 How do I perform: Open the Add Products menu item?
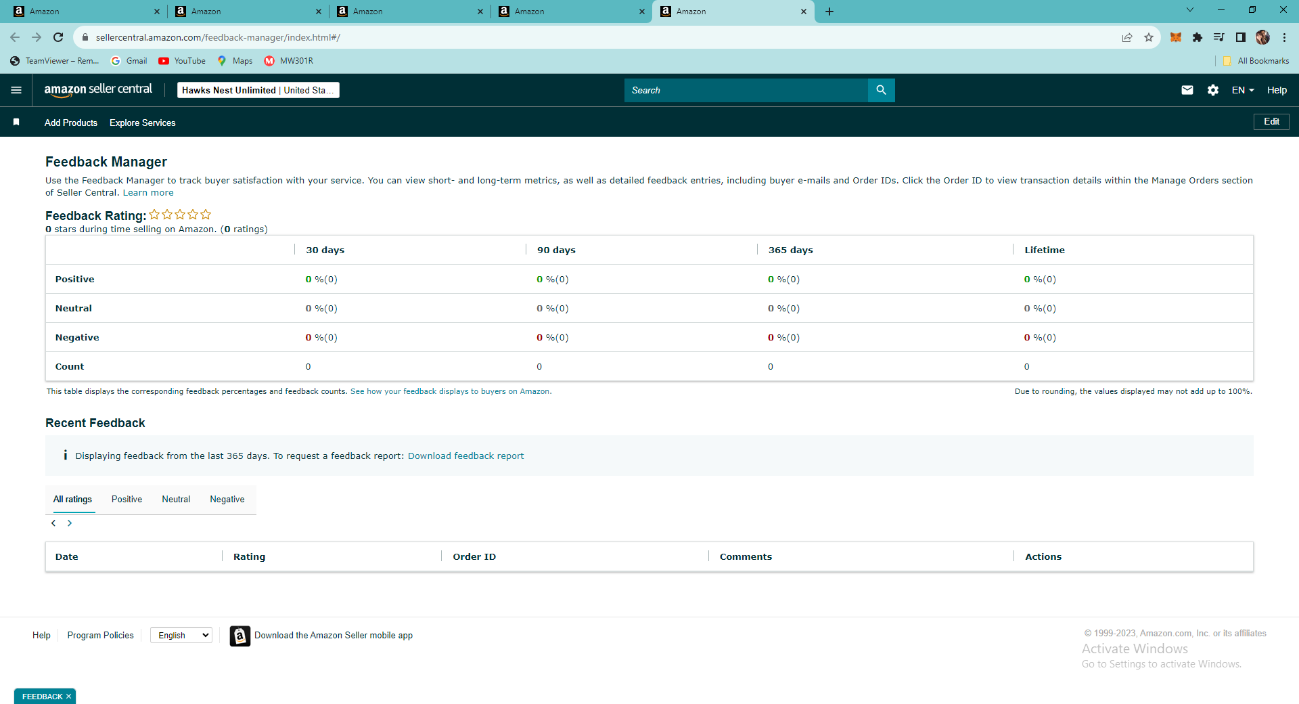point(71,123)
